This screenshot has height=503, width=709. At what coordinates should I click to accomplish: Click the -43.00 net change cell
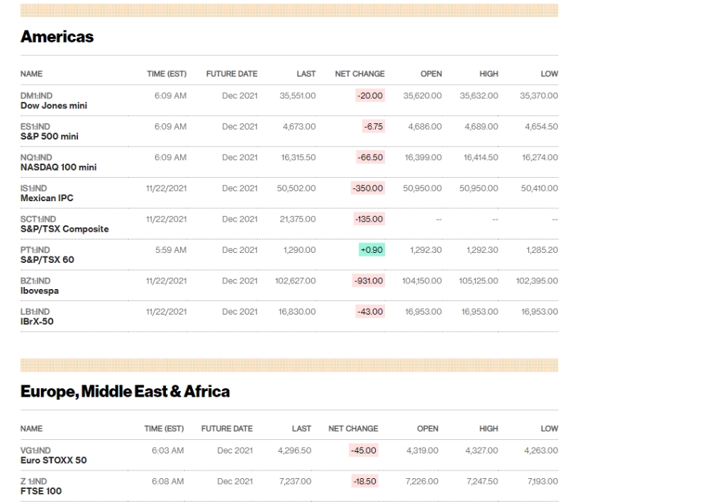point(370,312)
